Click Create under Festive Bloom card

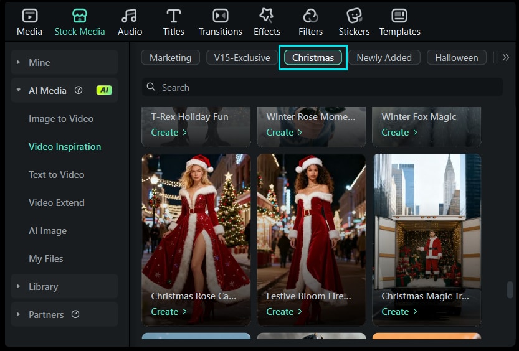pos(284,312)
